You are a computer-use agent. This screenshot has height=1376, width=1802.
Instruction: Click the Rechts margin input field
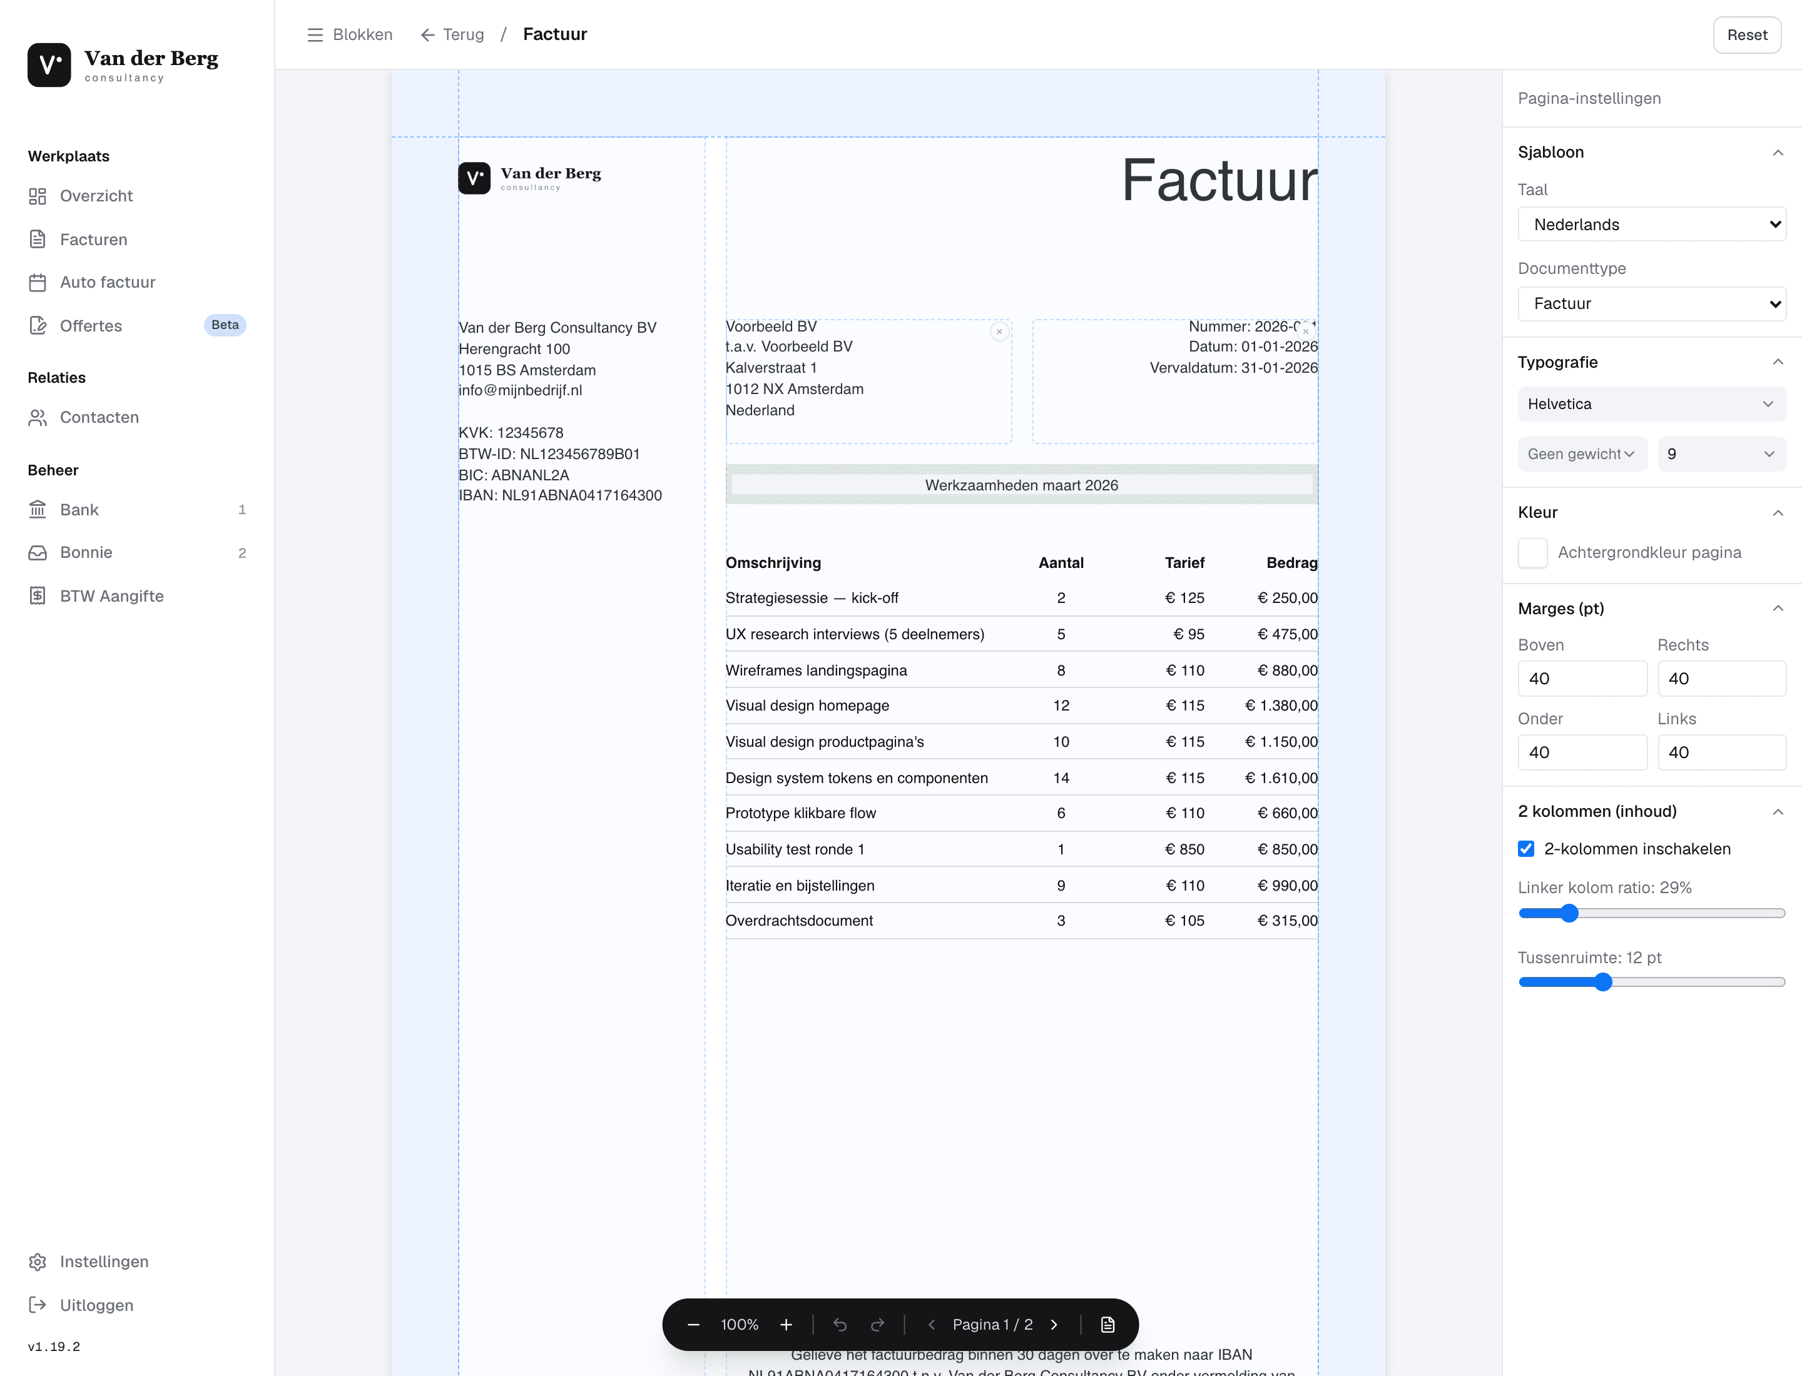click(x=1722, y=679)
